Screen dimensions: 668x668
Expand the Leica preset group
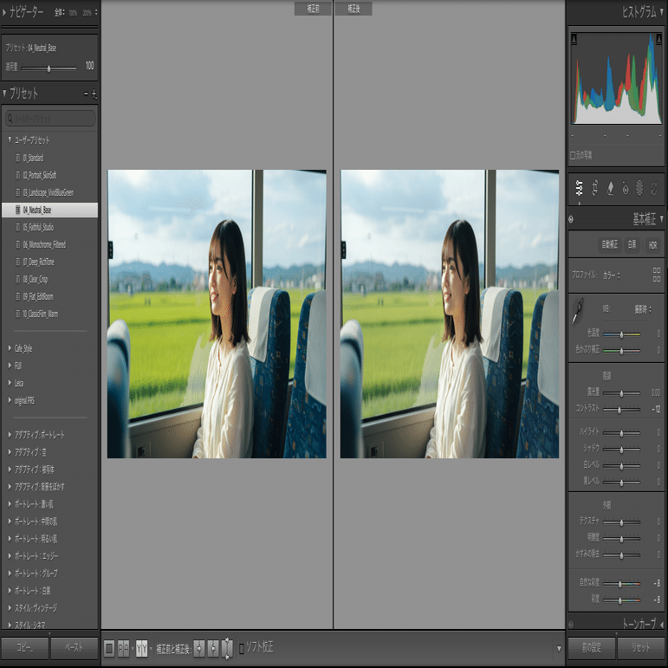[x=10, y=383]
